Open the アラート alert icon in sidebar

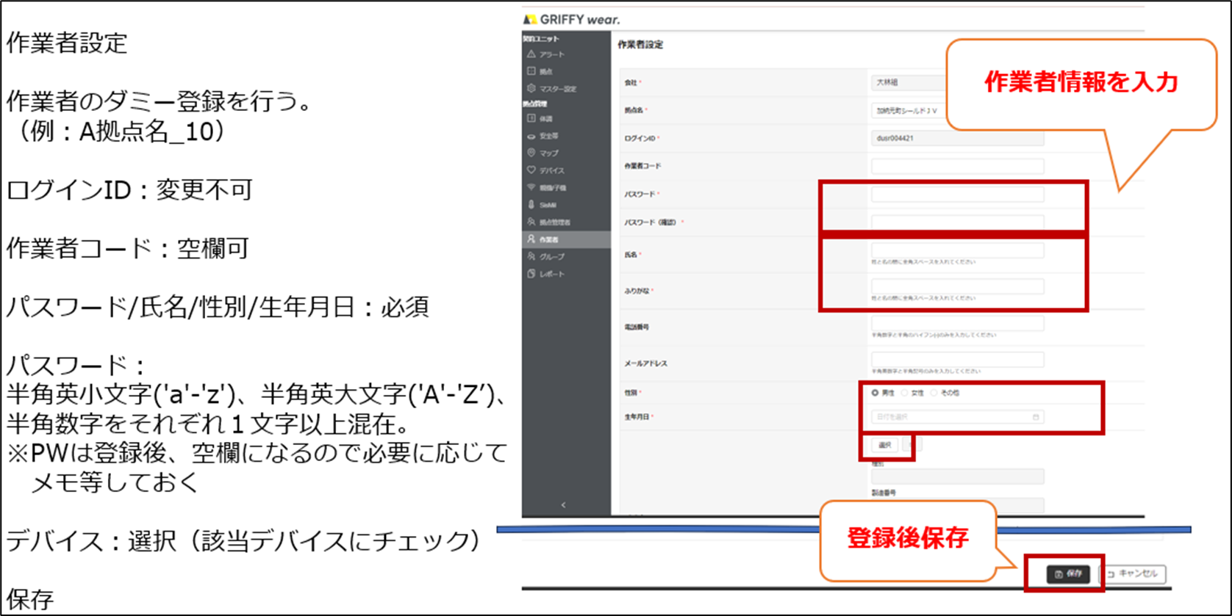pos(531,54)
